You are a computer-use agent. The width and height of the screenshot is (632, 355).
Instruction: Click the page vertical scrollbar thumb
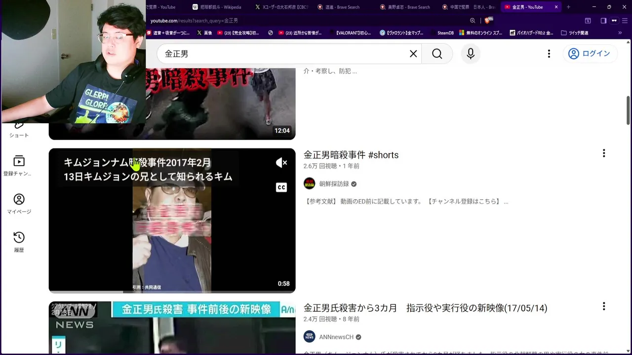[628, 110]
